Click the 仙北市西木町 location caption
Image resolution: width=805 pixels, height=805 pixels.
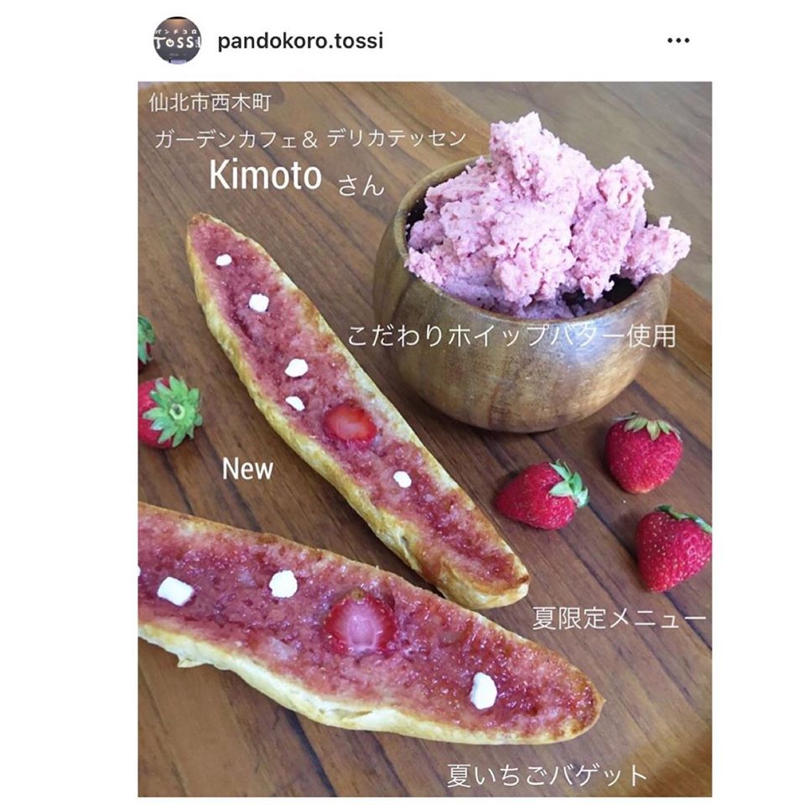(x=210, y=102)
